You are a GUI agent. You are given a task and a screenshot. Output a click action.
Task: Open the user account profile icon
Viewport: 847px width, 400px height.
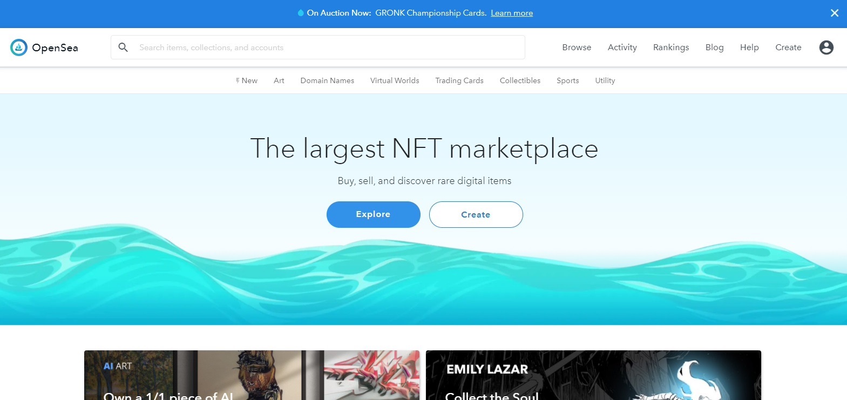pyautogui.click(x=826, y=48)
